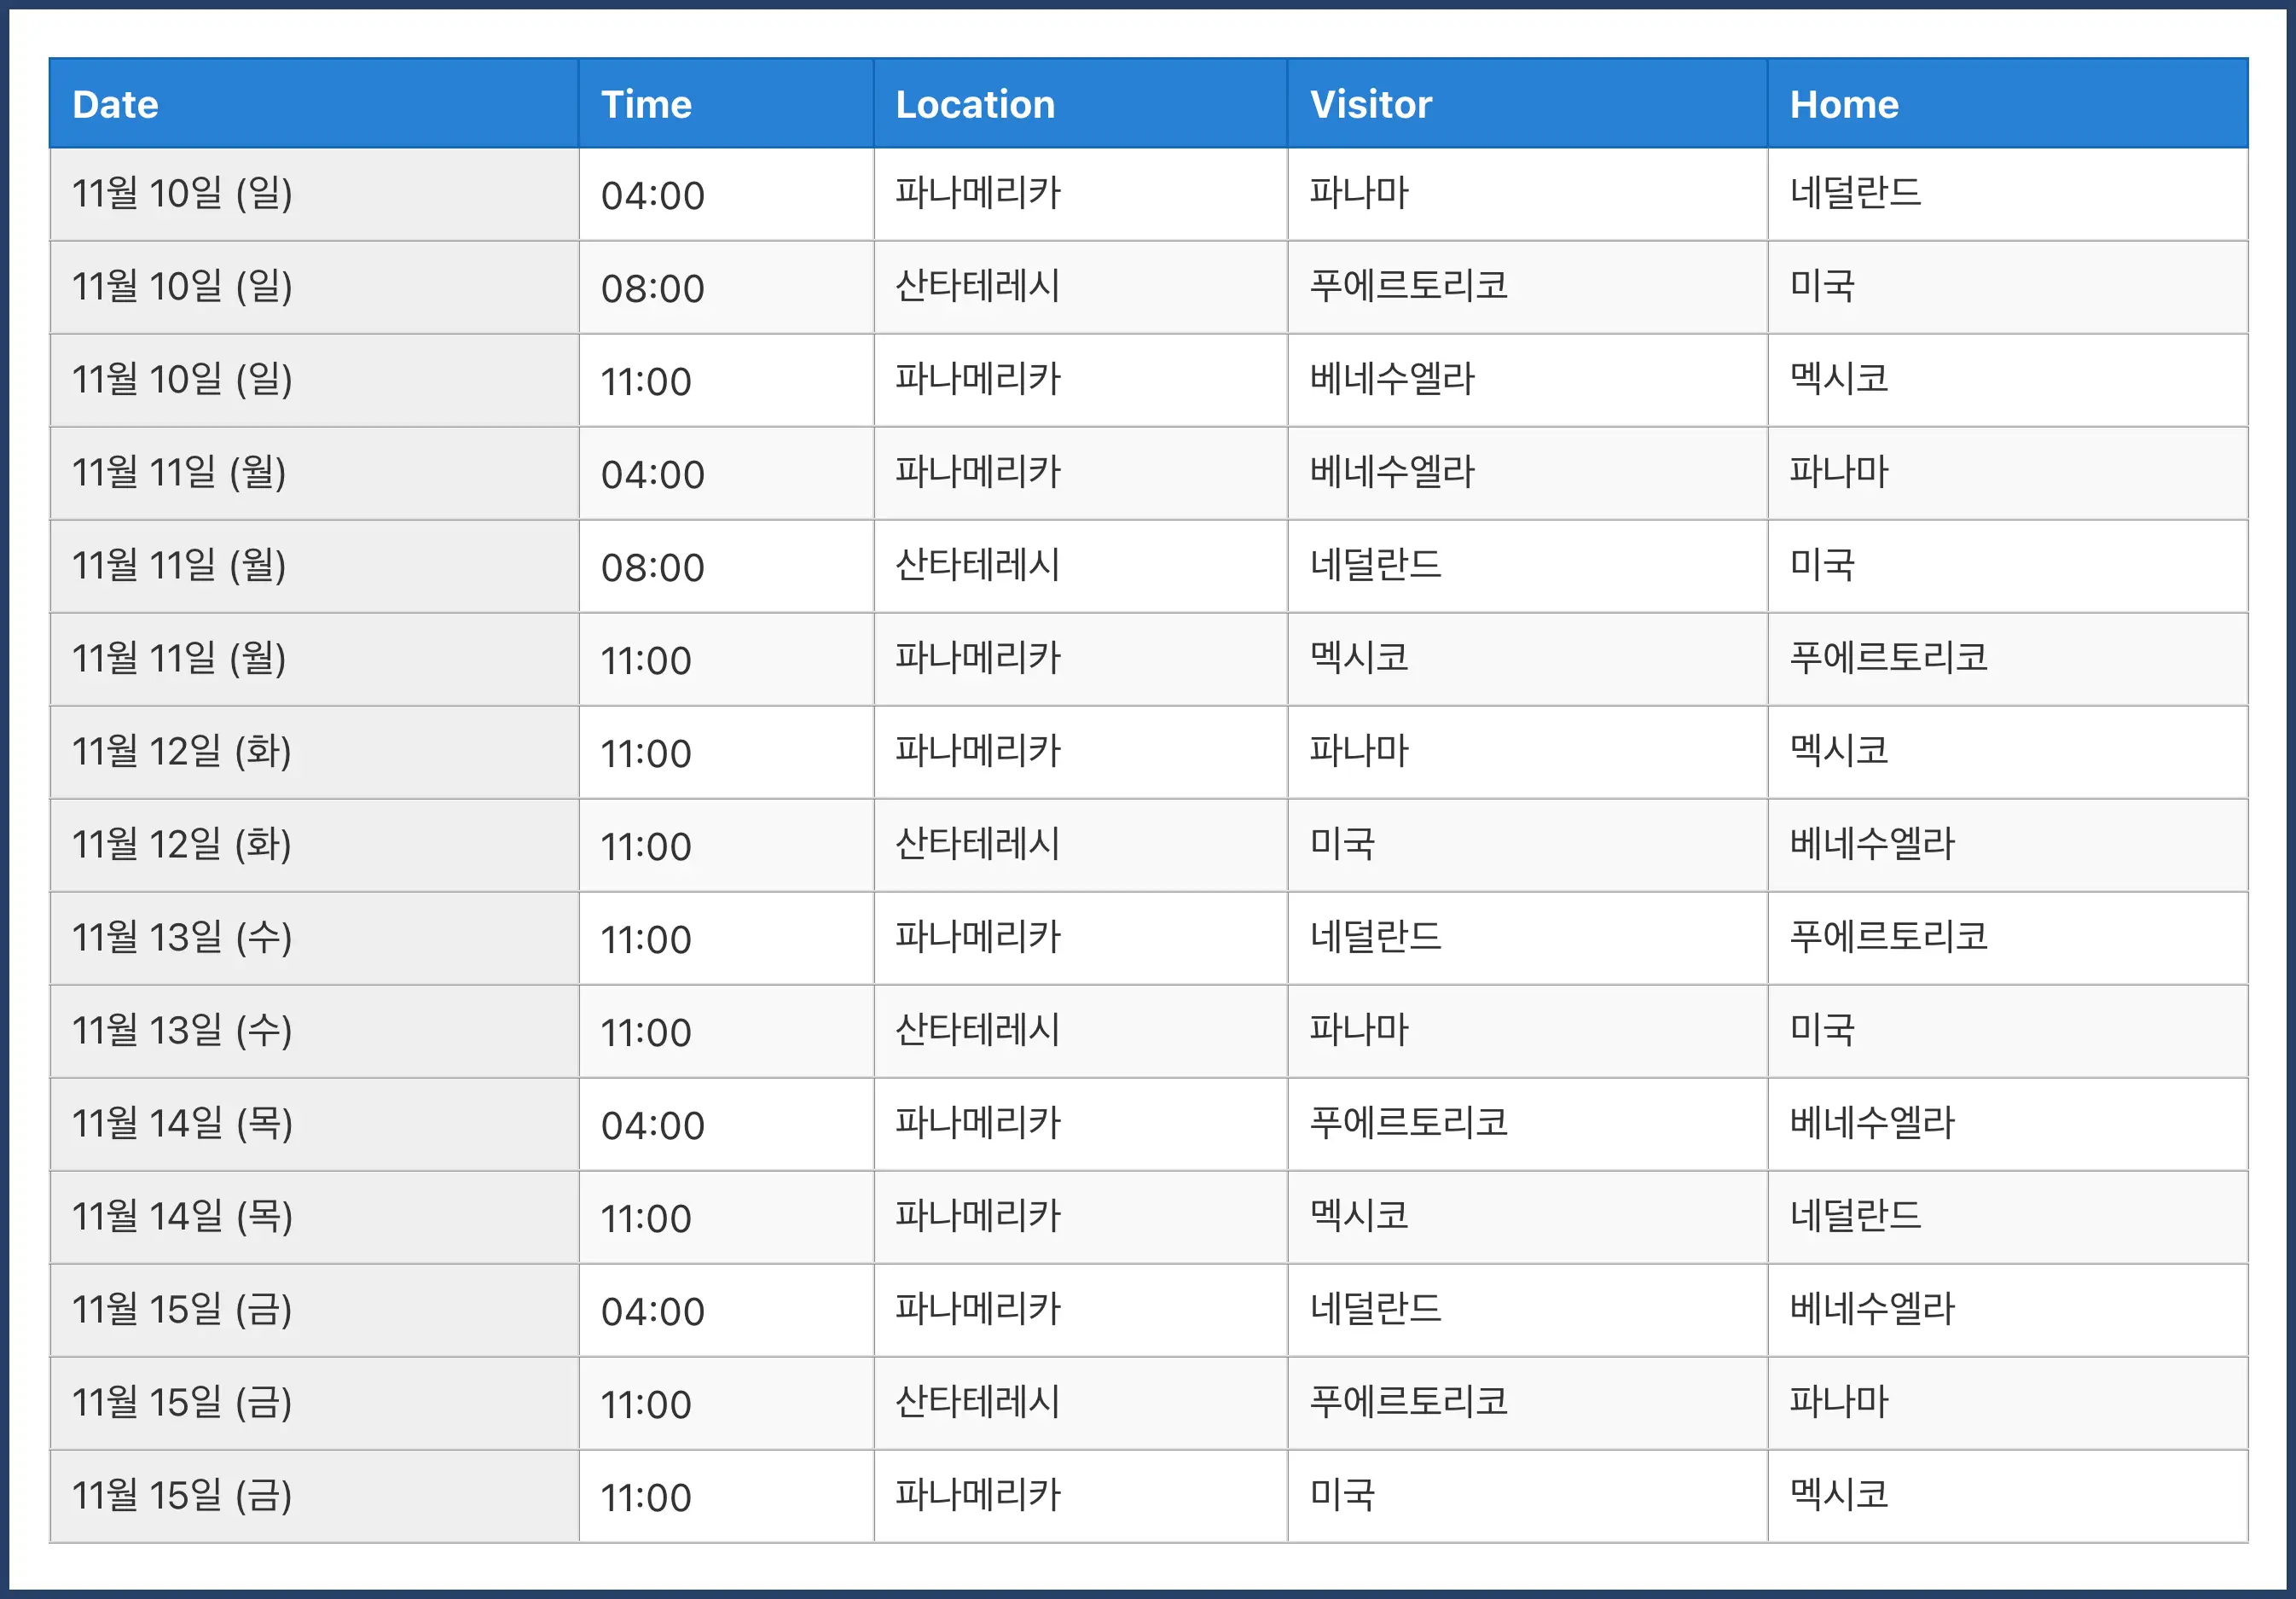Click 04:00 time on 11월 11일 row

653,474
